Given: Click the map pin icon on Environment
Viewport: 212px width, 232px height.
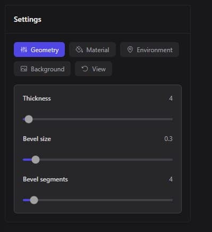Looking at the screenshot, I should [x=130, y=49].
